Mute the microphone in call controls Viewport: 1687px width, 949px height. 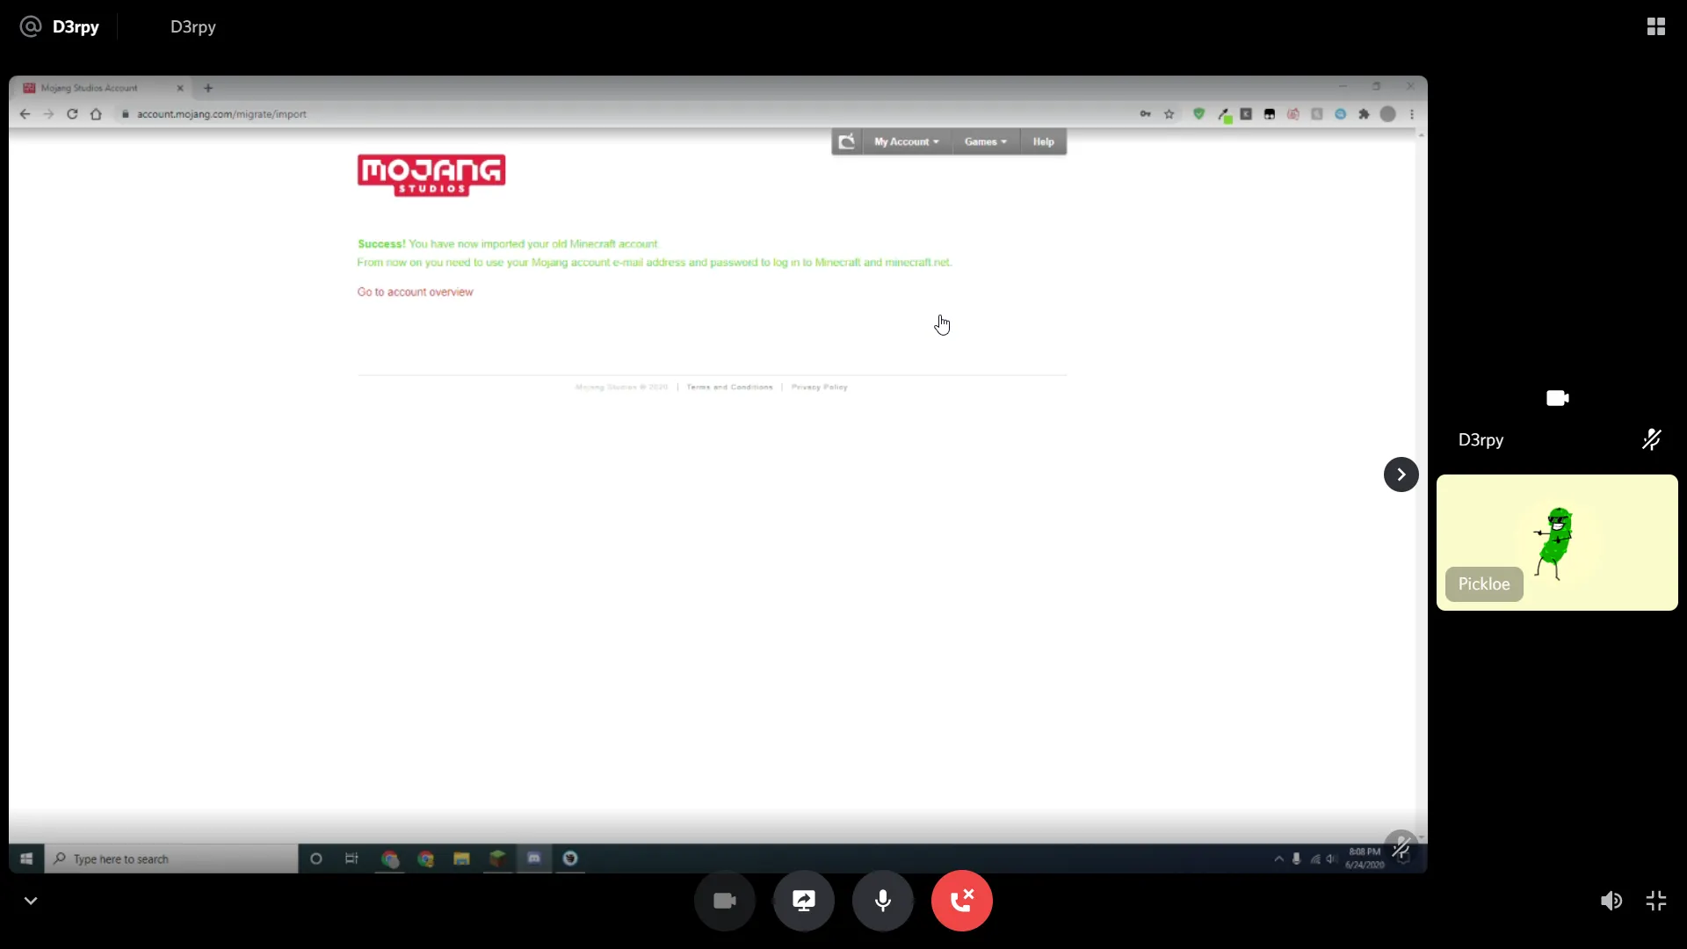[882, 901]
